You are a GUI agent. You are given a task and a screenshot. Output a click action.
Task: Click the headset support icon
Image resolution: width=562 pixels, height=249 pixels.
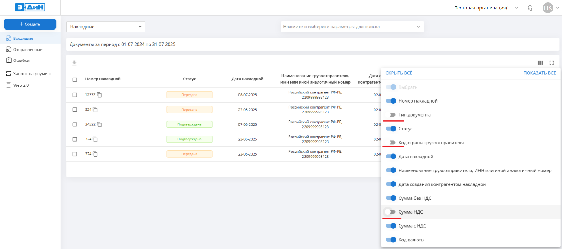click(530, 8)
